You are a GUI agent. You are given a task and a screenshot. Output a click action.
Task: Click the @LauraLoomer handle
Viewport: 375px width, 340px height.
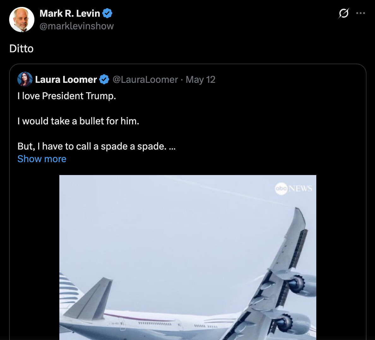145,80
